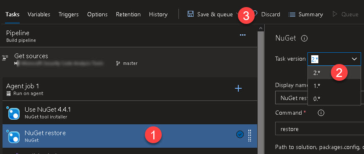This screenshot has width=364, height=154.
Task: Open the Options tab
Action: point(97,14)
